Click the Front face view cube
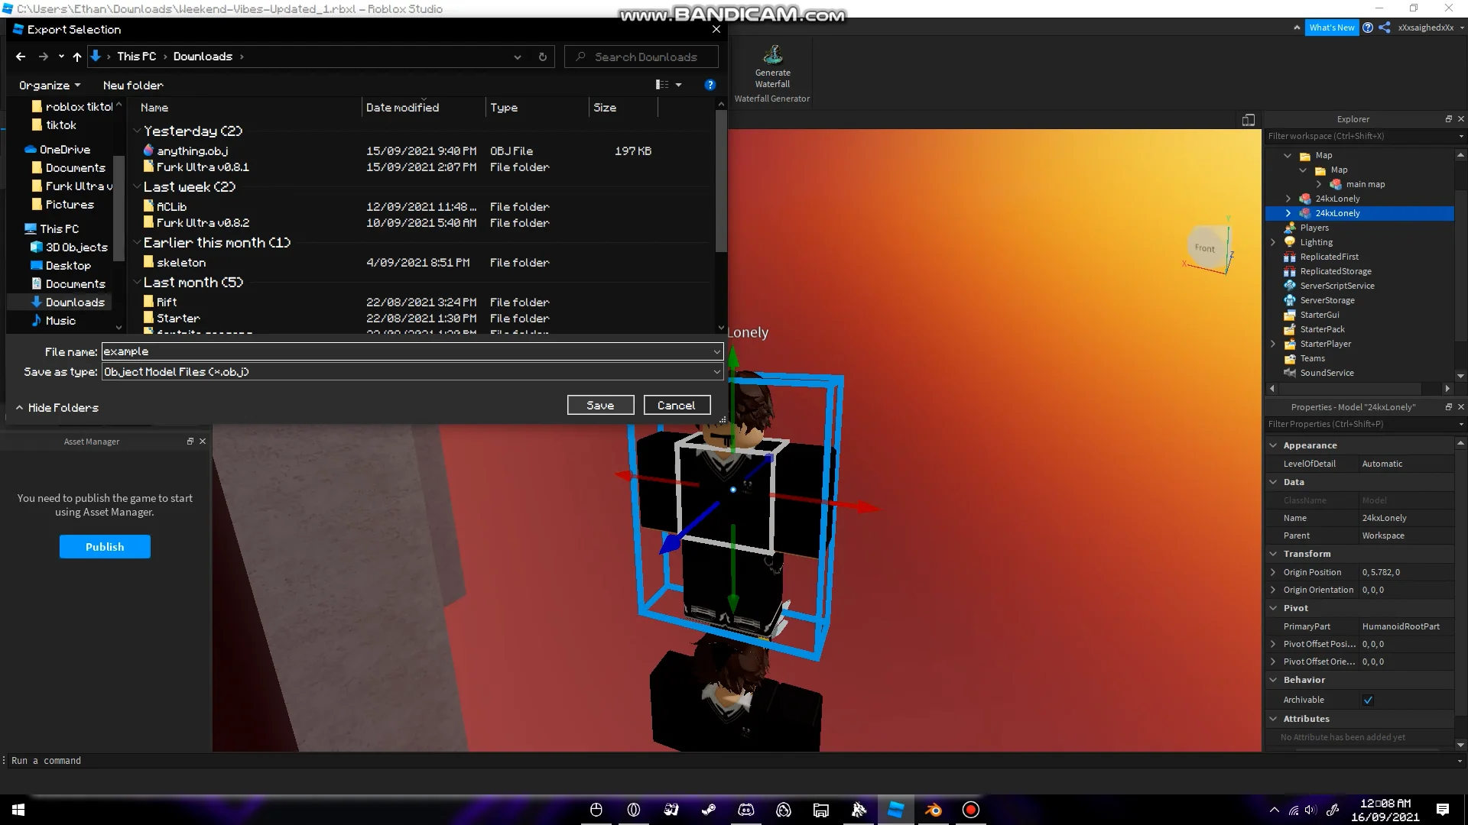 coord(1206,247)
